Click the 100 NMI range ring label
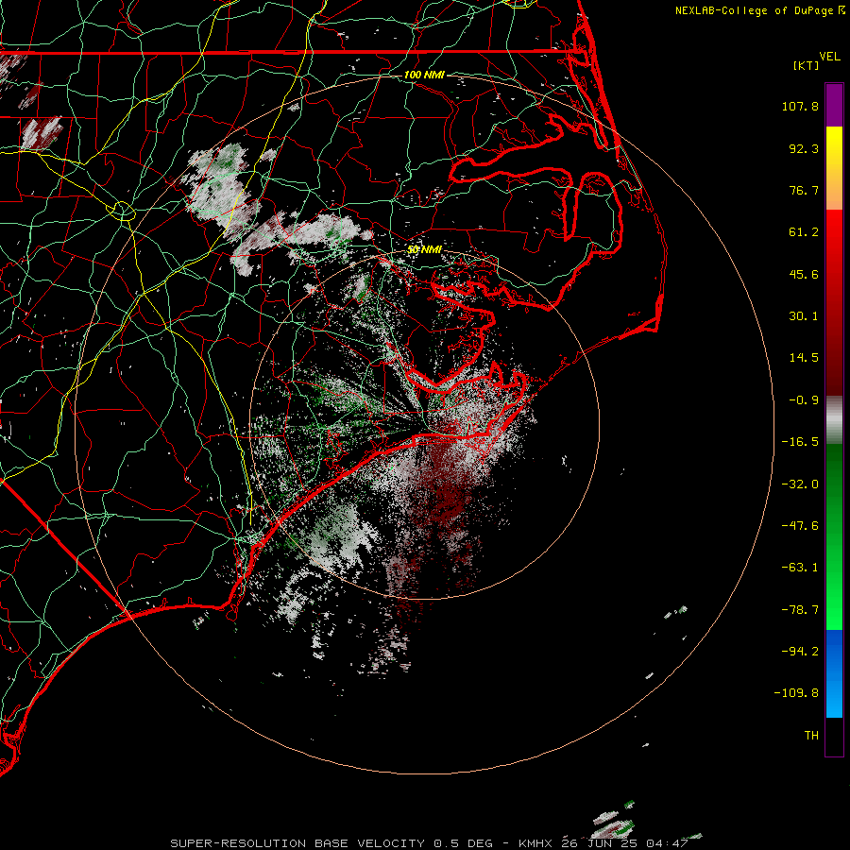 (424, 75)
